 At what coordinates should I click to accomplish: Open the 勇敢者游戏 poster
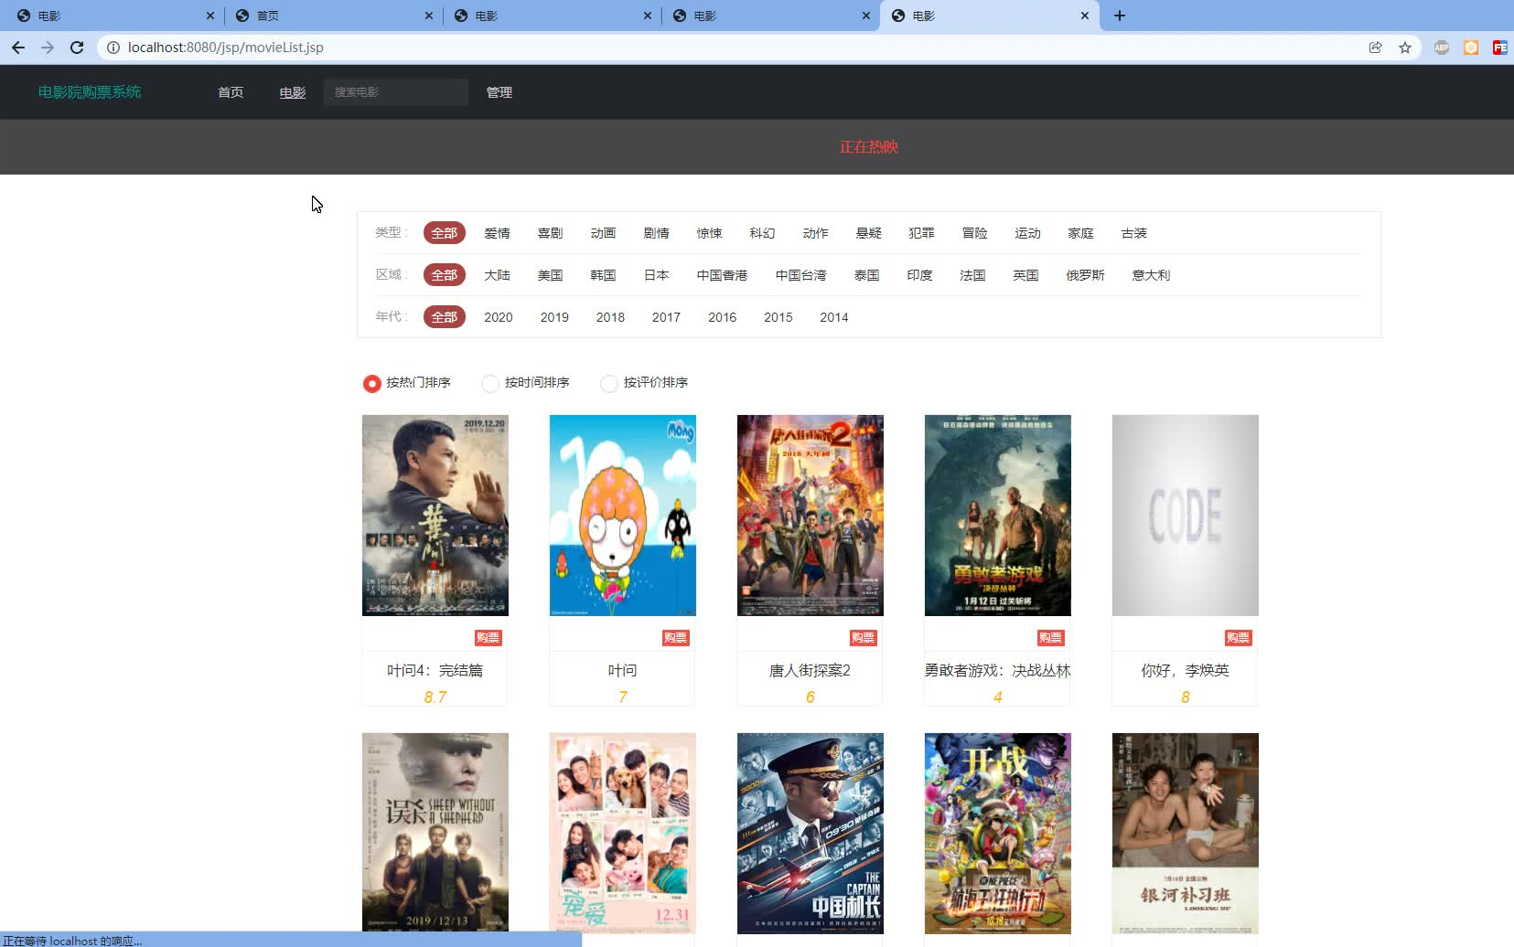click(998, 516)
